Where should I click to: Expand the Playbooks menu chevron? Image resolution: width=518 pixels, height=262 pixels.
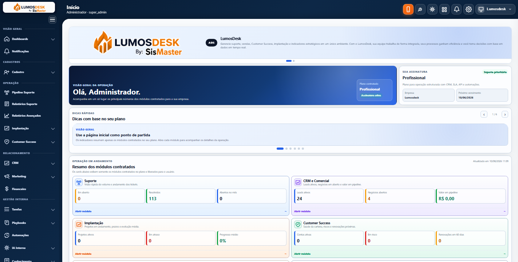[53, 223]
